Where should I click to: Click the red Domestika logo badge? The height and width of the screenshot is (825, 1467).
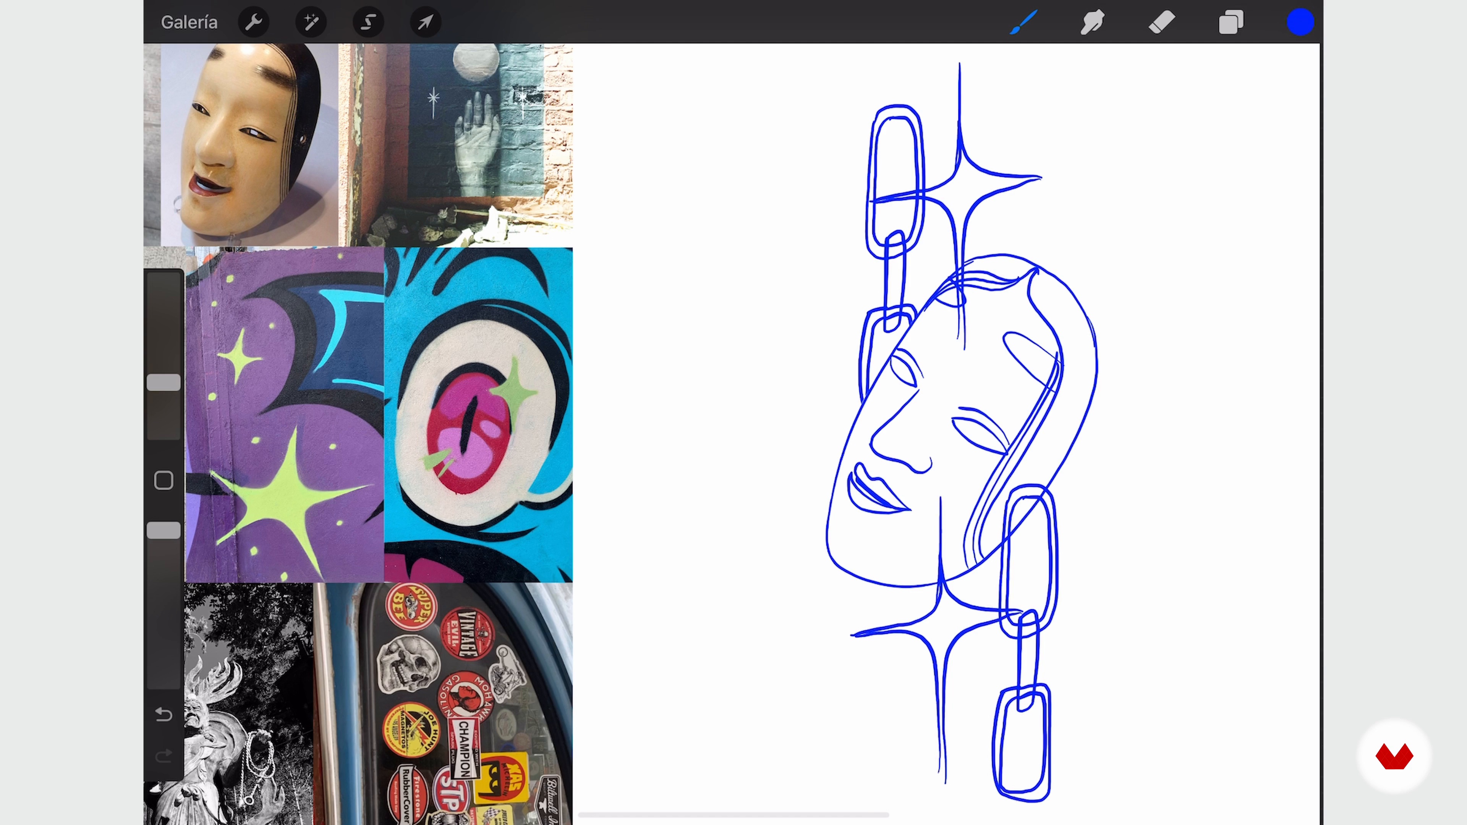pos(1394,757)
